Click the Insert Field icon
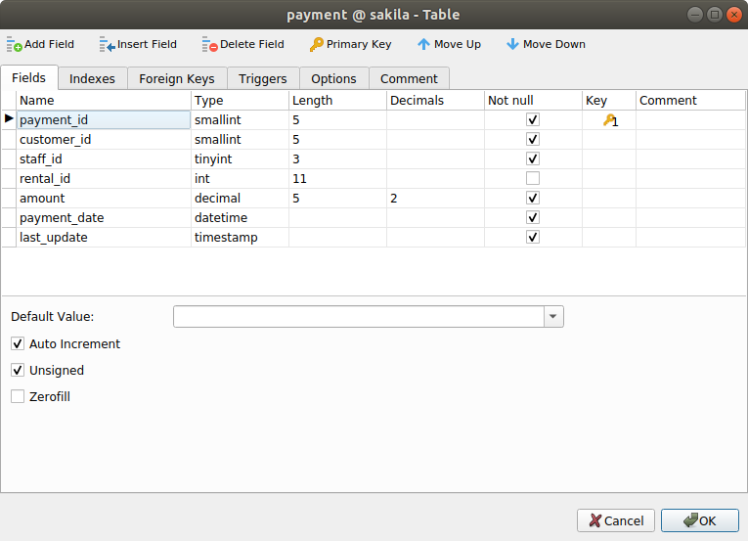Screen dimensions: 748x541 [108, 44]
